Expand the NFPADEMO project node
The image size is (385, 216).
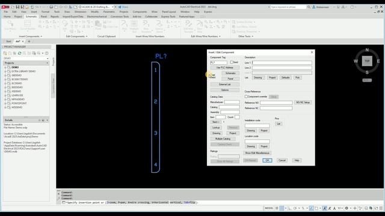pyautogui.click(x=5, y=100)
